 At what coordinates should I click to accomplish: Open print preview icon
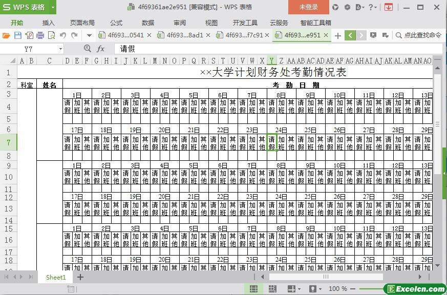click(x=51, y=35)
